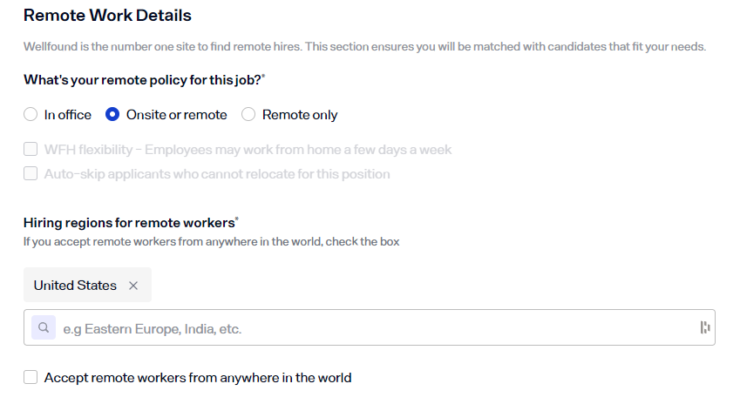Click the remote policy question label
The image size is (740, 404).
[x=142, y=79]
